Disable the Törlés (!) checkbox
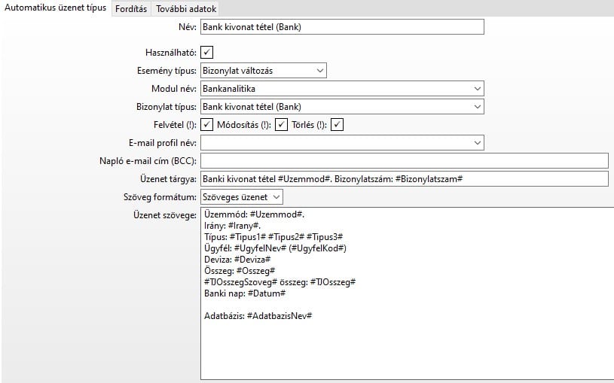Screen dimensions: 614x383 tap(337, 124)
